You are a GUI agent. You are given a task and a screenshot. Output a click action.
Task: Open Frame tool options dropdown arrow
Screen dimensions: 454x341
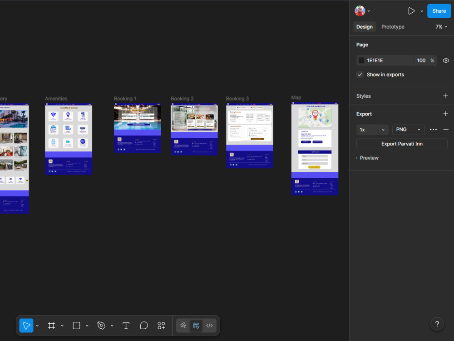pos(62,326)
